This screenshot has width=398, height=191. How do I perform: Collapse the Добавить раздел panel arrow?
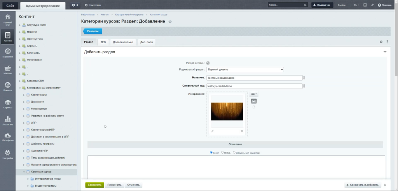pos(385,52)
